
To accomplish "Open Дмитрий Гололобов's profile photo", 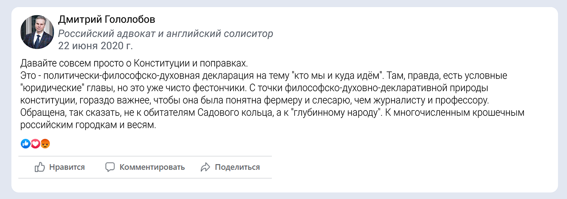I will (37, 32).
